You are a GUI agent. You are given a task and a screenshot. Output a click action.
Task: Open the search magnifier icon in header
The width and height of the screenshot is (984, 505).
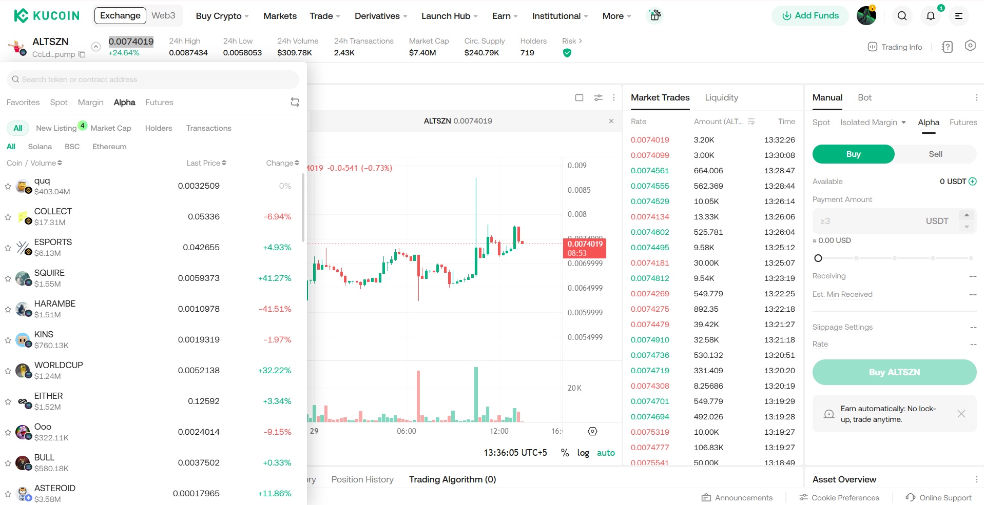coord(902,16)
